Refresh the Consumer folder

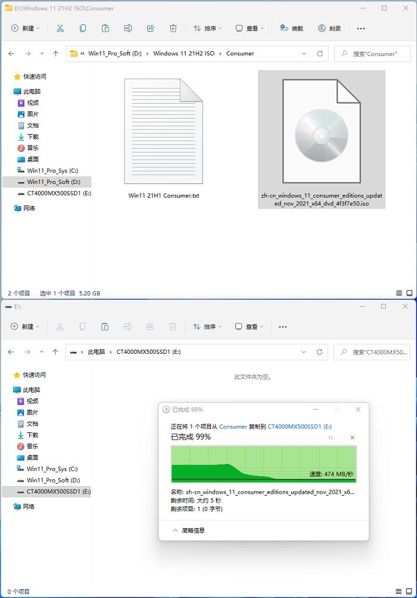pos(320,54)
